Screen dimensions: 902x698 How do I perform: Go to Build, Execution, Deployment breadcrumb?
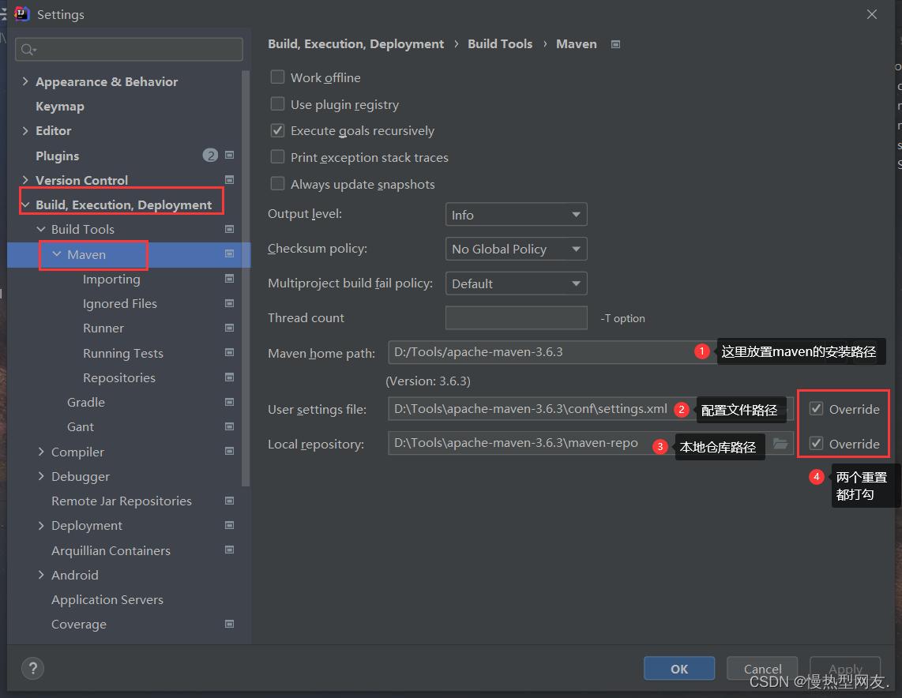click(356, 44)
